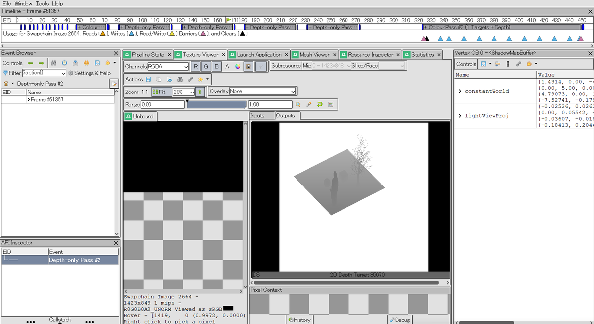594x324 pixels.
Task: Open texture list with Actions binoculars icon
Action: pos(180,79)
